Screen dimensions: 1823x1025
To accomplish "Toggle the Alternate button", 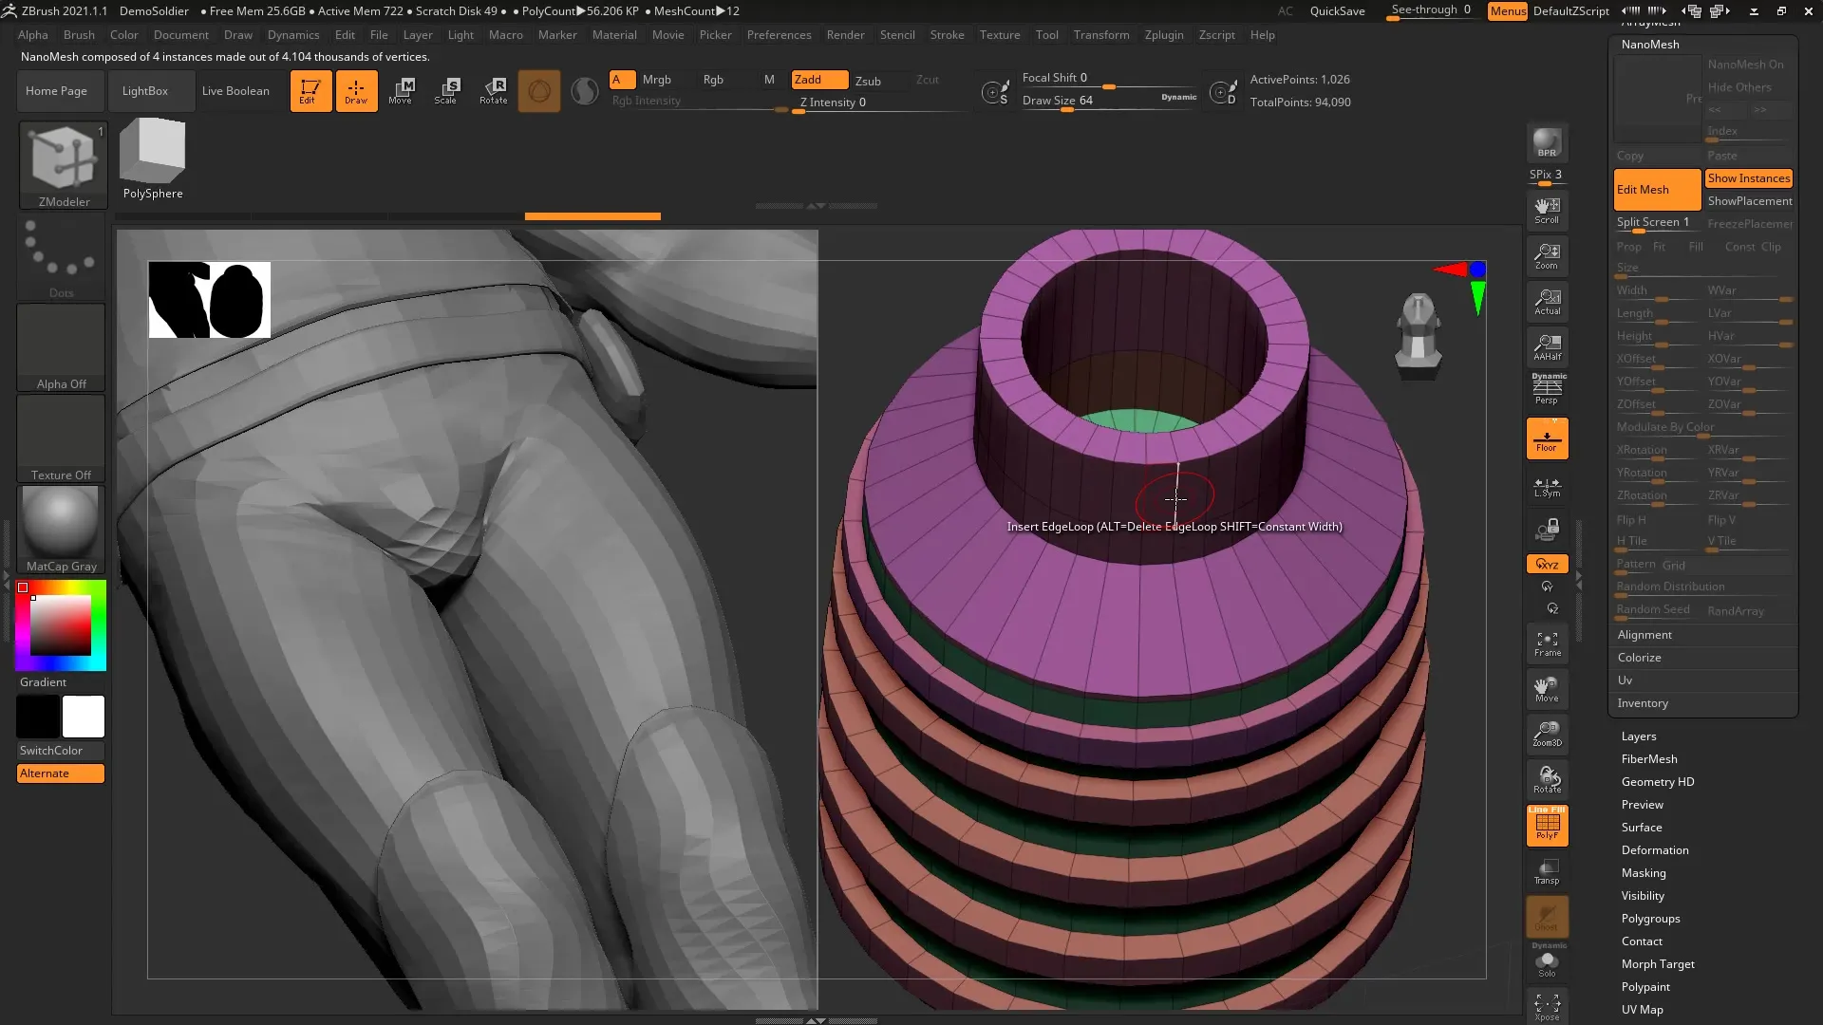I will pyautogui.click(x=61, y=773).
